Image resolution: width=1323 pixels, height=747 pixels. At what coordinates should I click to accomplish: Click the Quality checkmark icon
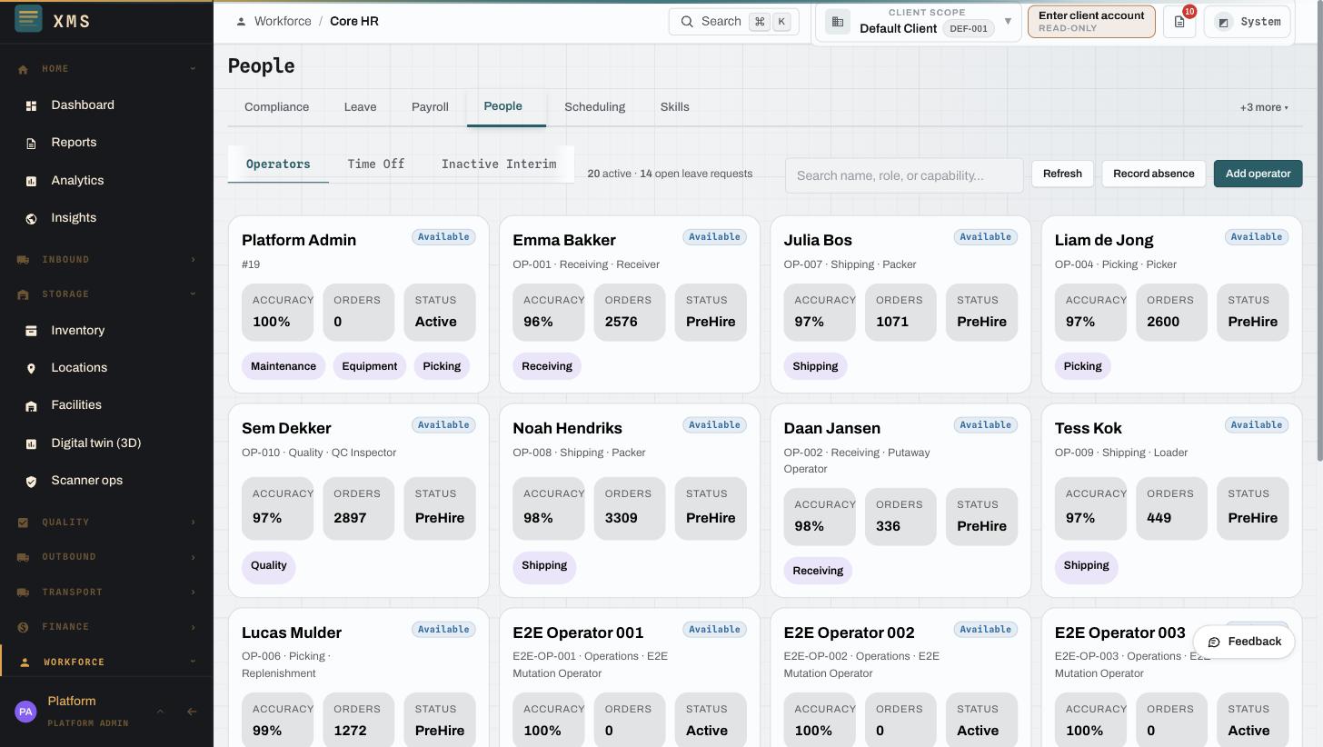[x=23, y=523]
